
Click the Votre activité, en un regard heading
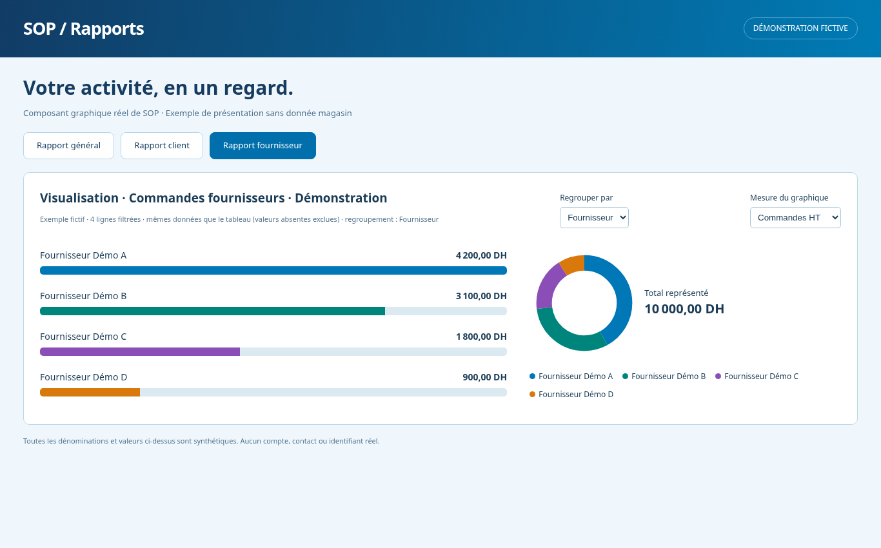coord(158,88)
